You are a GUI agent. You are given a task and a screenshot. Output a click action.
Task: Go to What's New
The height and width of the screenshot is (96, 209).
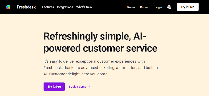click(84, 7)
